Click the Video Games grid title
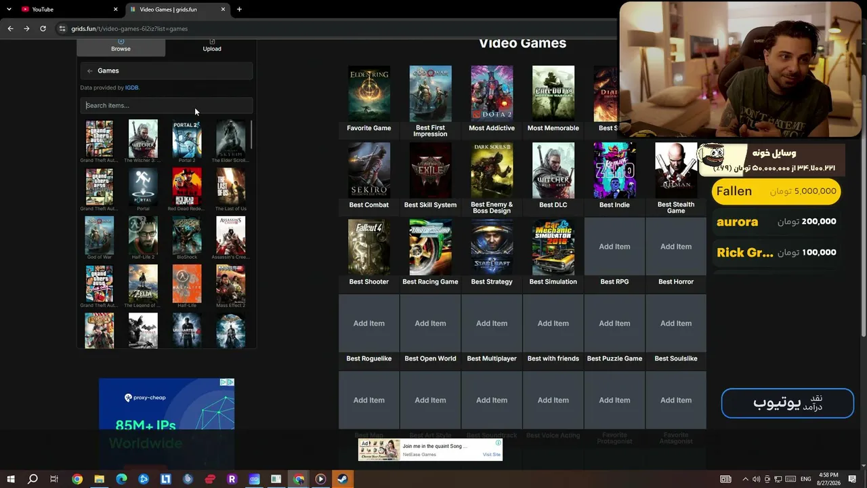 click(x=522, y=43)
